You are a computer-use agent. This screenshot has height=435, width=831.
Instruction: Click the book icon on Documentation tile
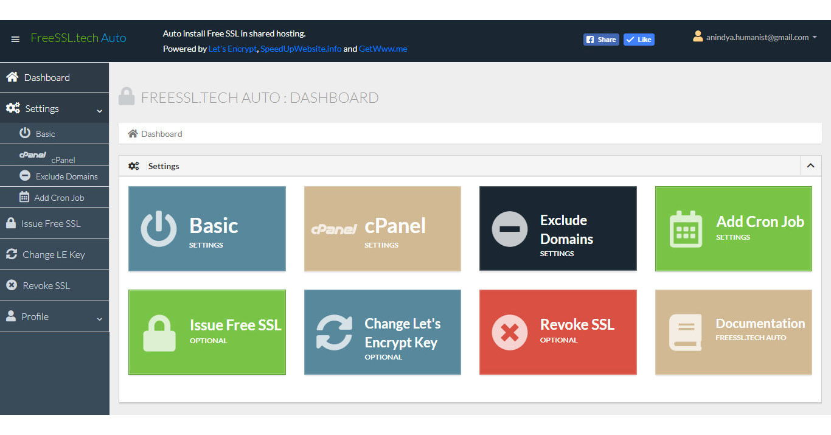pos(686,332)
